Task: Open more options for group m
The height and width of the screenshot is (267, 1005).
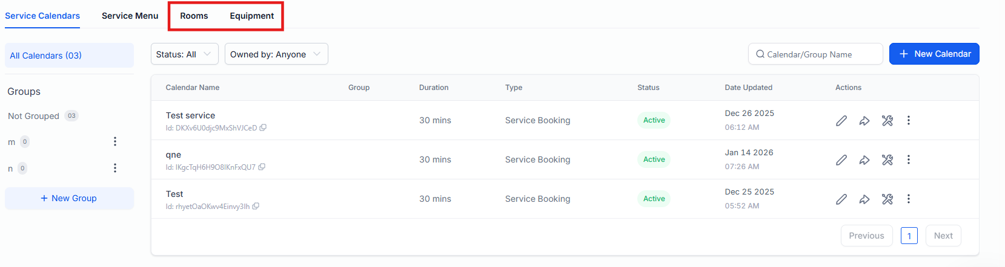Action: 115,141
